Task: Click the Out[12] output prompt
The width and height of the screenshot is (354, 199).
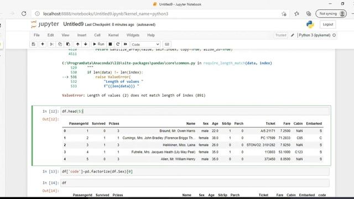Action: pyautogui.click(x=50, y=119)
